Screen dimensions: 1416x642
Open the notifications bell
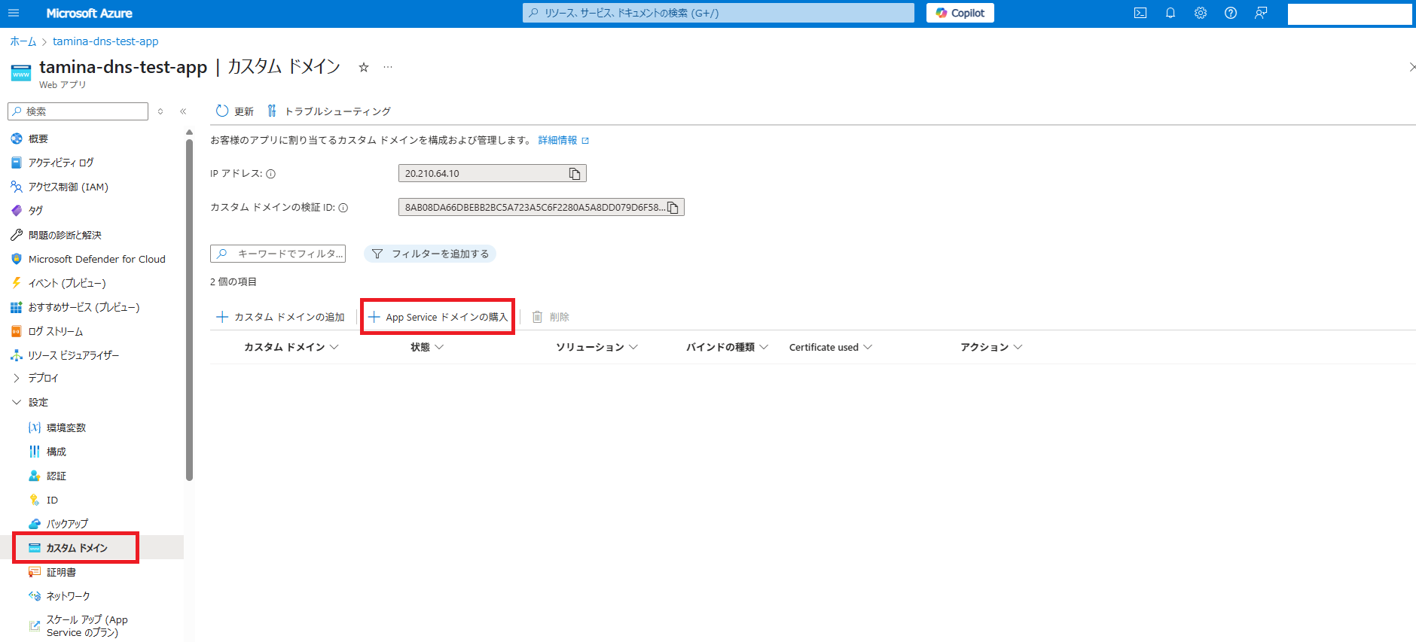[1170, 13]
